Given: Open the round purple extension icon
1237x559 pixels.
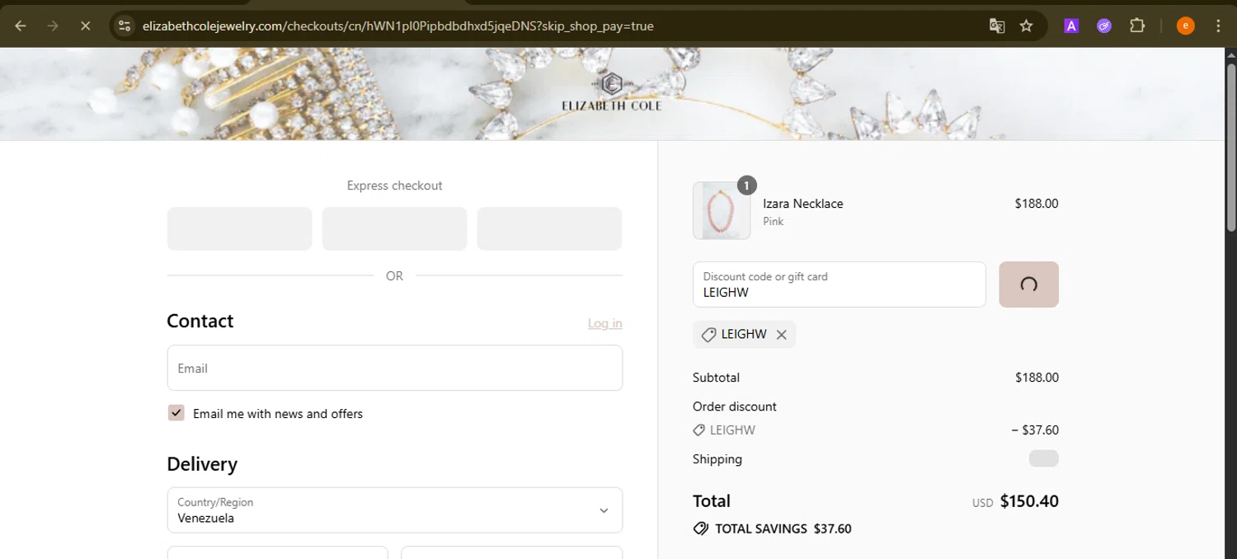Looking at the screenshot, I should 1104,26.
